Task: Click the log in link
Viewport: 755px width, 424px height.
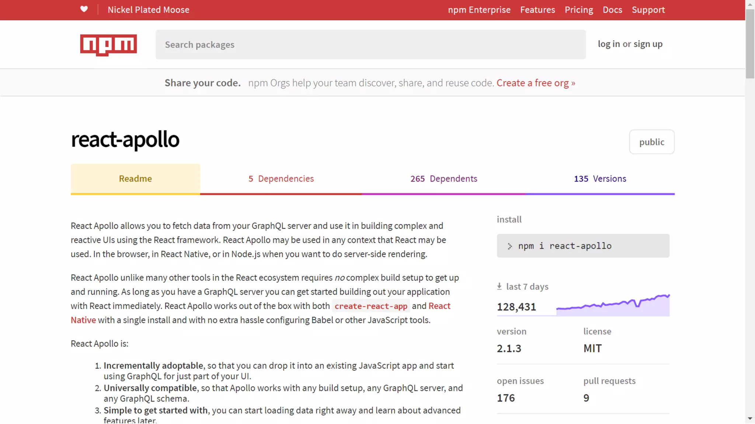Action: (609, 44)
